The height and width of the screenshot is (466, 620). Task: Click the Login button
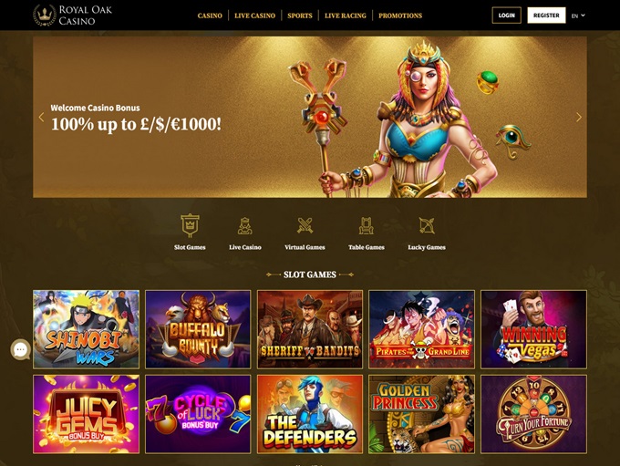pos(507,16)
